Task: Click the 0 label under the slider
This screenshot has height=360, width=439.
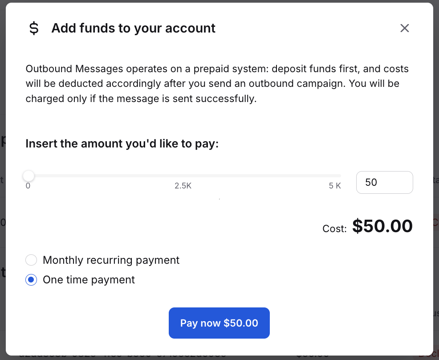Action: pos(28,186)
